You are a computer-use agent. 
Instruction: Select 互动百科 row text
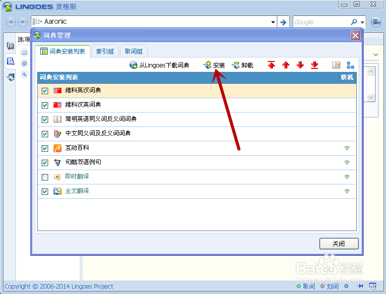coord(77,148)
